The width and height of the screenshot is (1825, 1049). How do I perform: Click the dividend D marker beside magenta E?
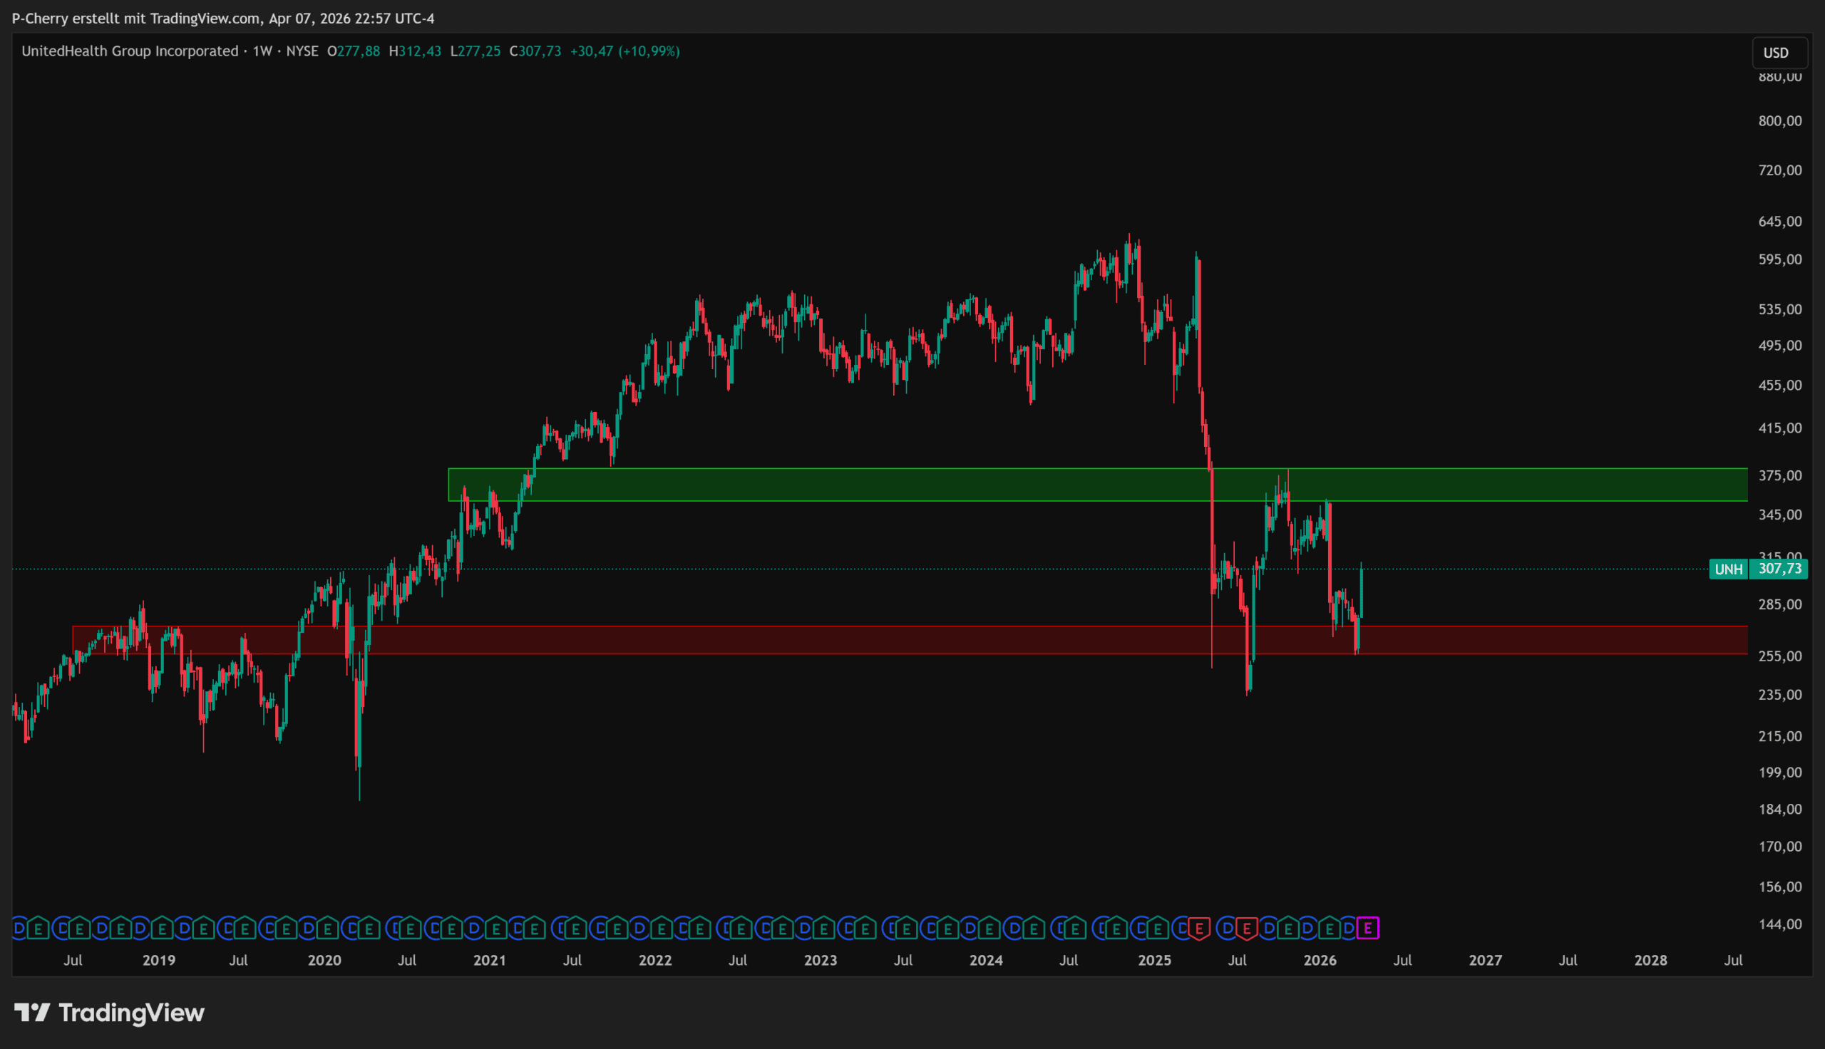click(1349, 928)
